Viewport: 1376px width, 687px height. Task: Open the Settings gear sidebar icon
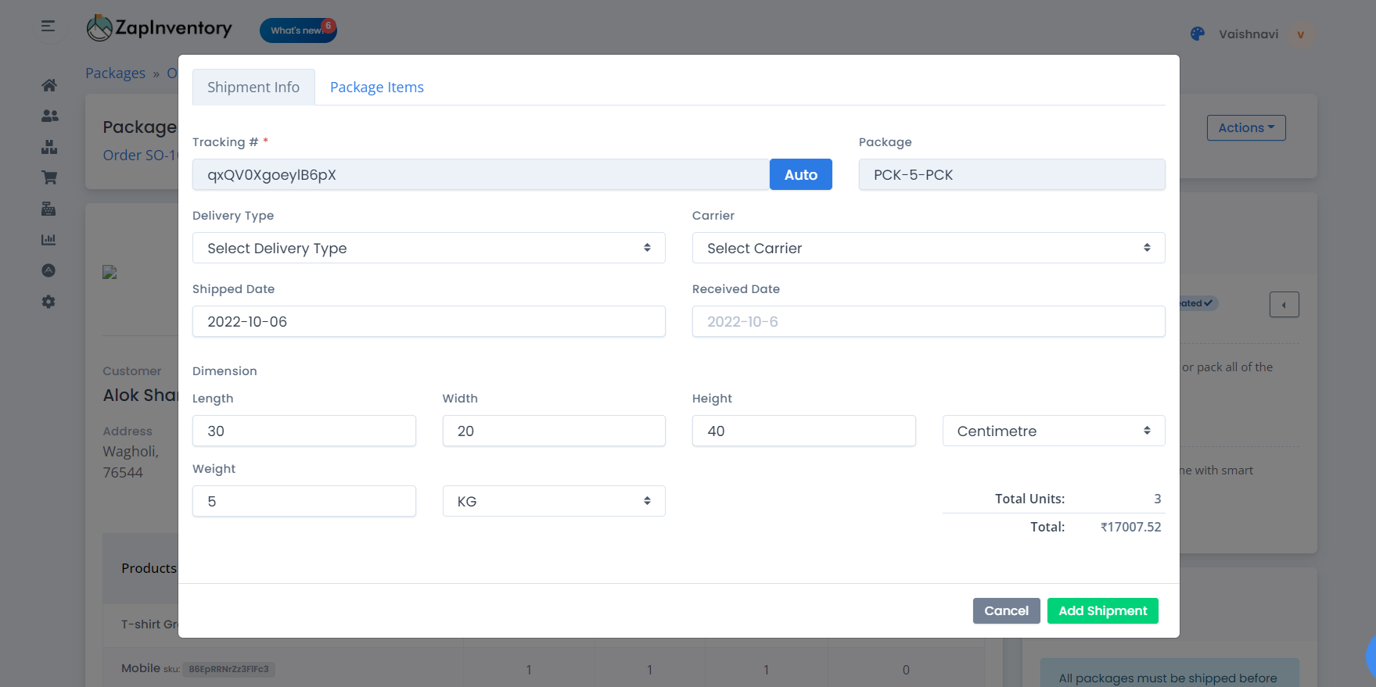pyautogui.click(x=49, y=302)
